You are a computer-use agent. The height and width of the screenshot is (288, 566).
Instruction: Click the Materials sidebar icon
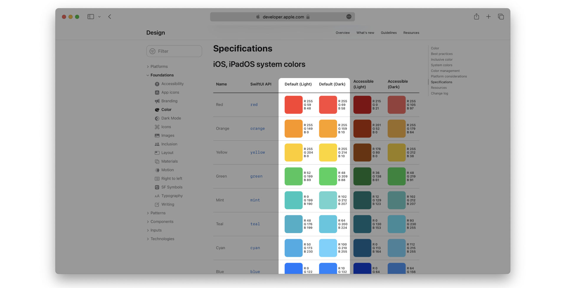tap(157, 161)
